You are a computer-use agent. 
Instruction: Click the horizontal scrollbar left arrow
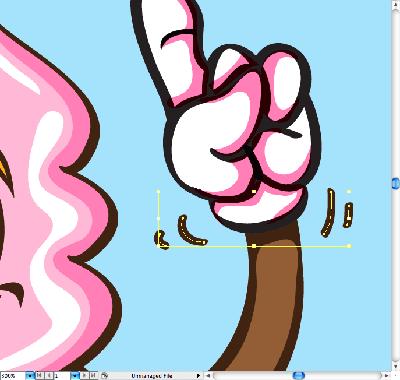tap(208, 376)
